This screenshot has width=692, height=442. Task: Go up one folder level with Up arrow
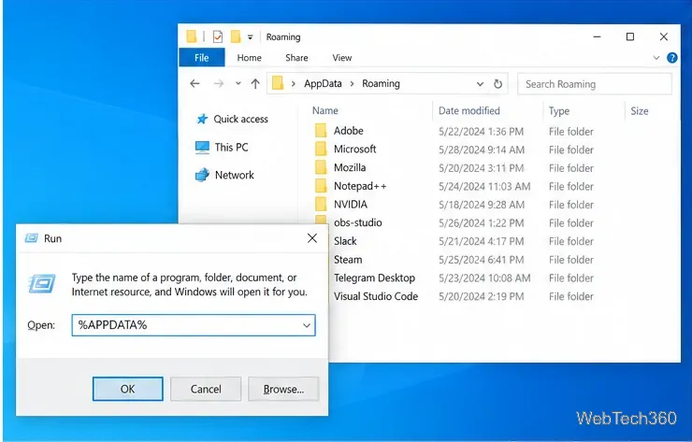click(x=255, y=83)
